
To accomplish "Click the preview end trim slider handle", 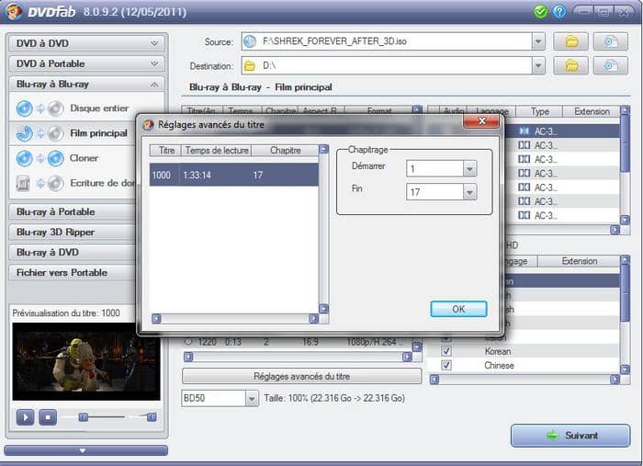I will pyautogui.click(x=152, y=417).
